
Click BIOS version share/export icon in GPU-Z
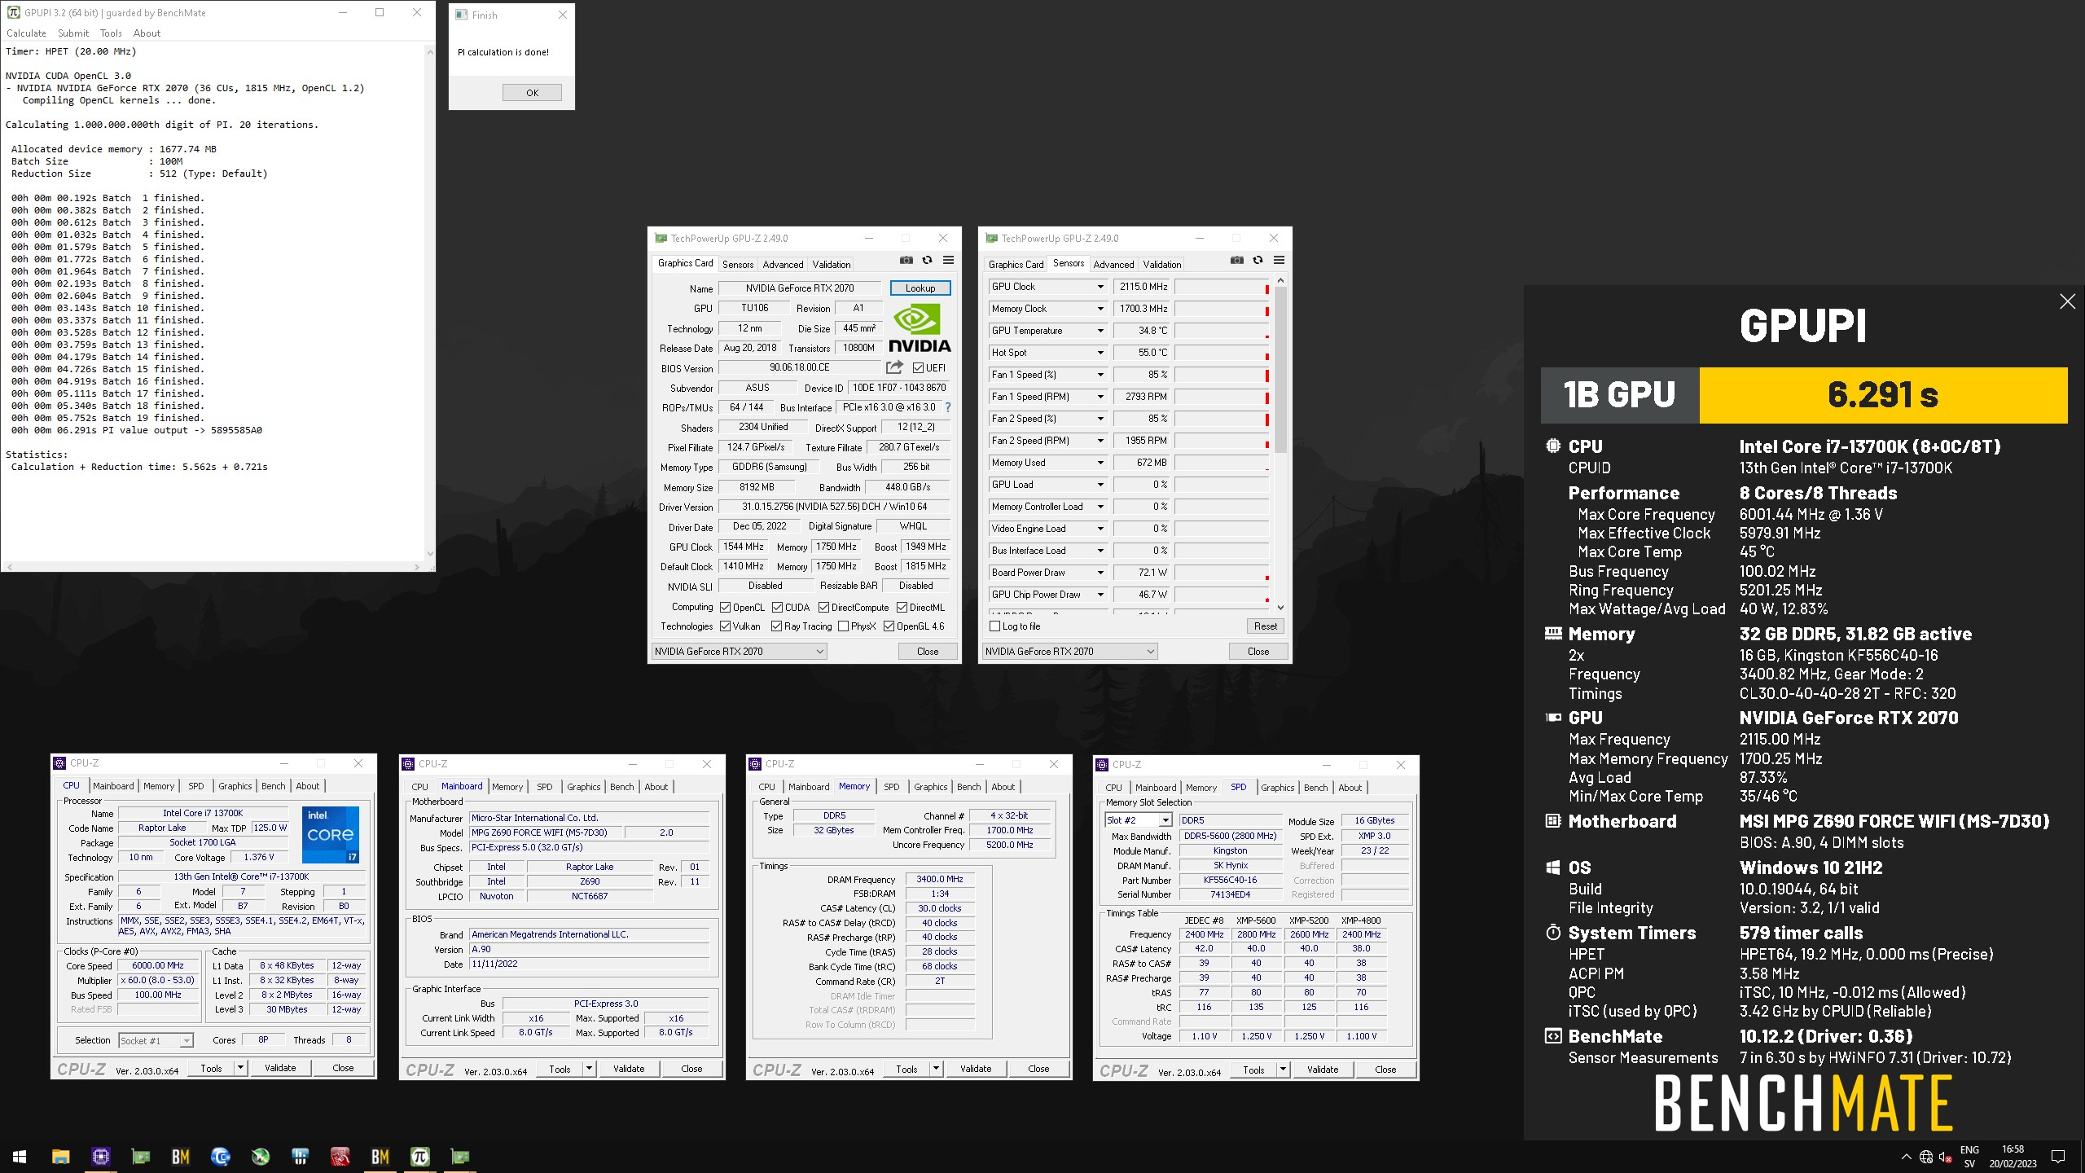pyautogui.click(x=894, y=367)
